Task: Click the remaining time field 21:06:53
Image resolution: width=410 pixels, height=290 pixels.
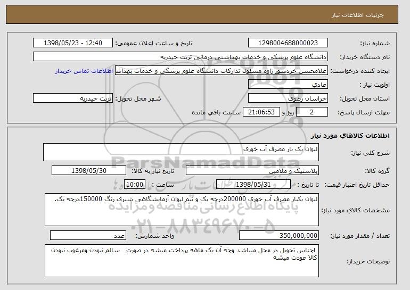Action: coord(261,112)
